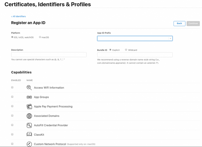Click the Supported only on macOS note
The width and height of the screenshot is (202, 147).
[x=81, y=144]
